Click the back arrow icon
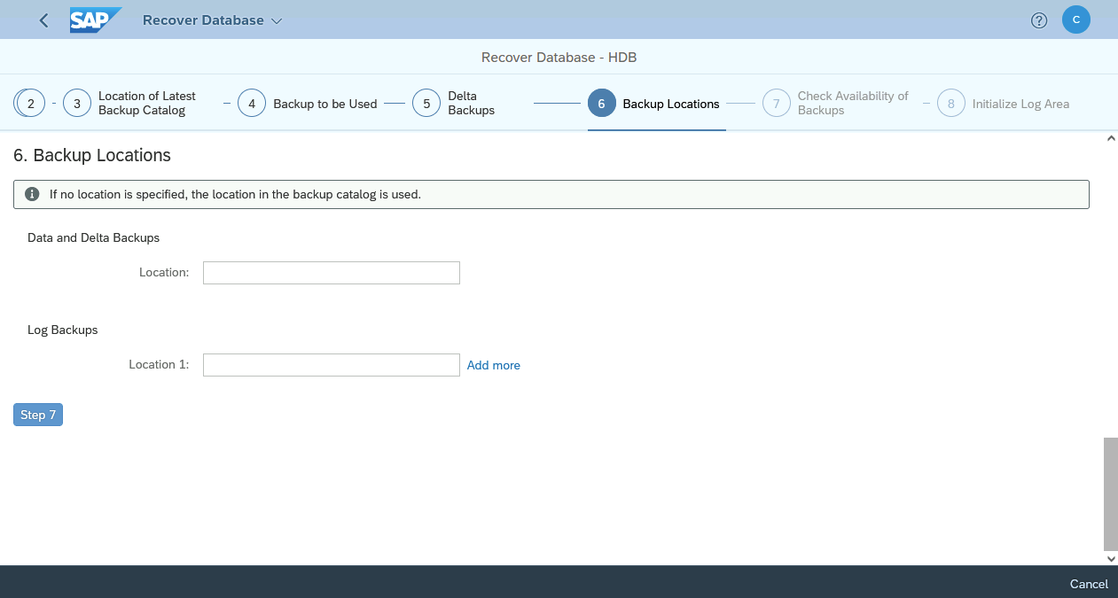 44,20
